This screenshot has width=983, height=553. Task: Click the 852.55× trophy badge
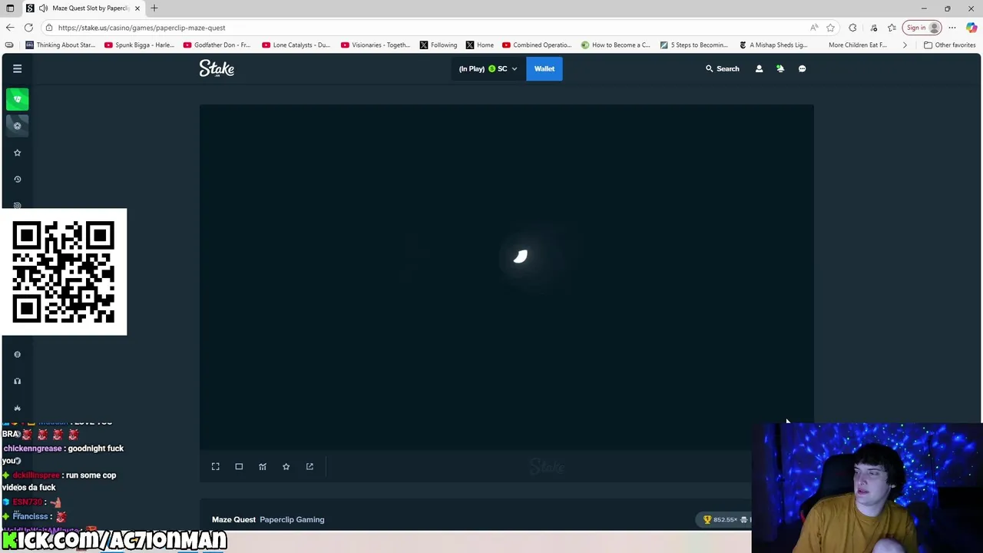click(720, 519)
